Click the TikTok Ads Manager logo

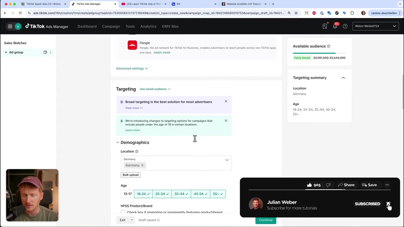(47, 26)
